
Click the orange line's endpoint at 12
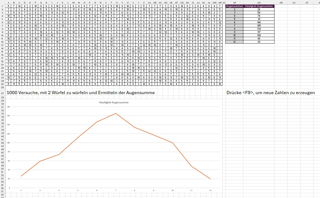click(x=210, y=179)
